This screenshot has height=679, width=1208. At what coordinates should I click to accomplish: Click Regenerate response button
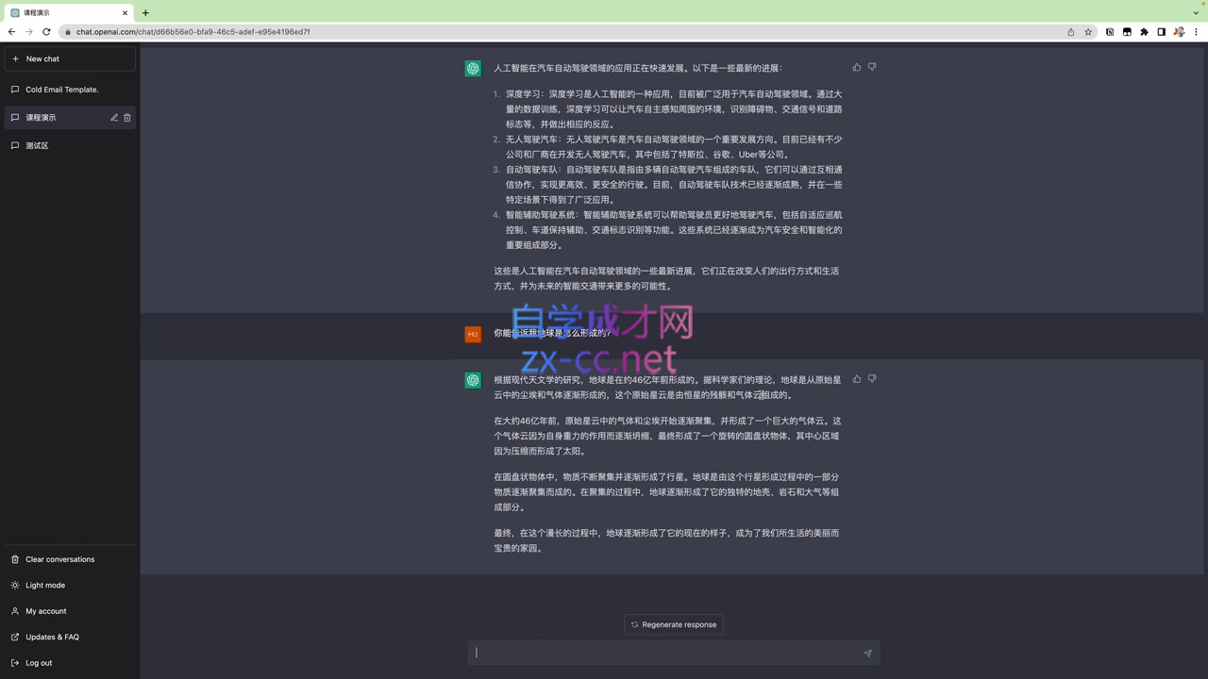click(674, 624)
